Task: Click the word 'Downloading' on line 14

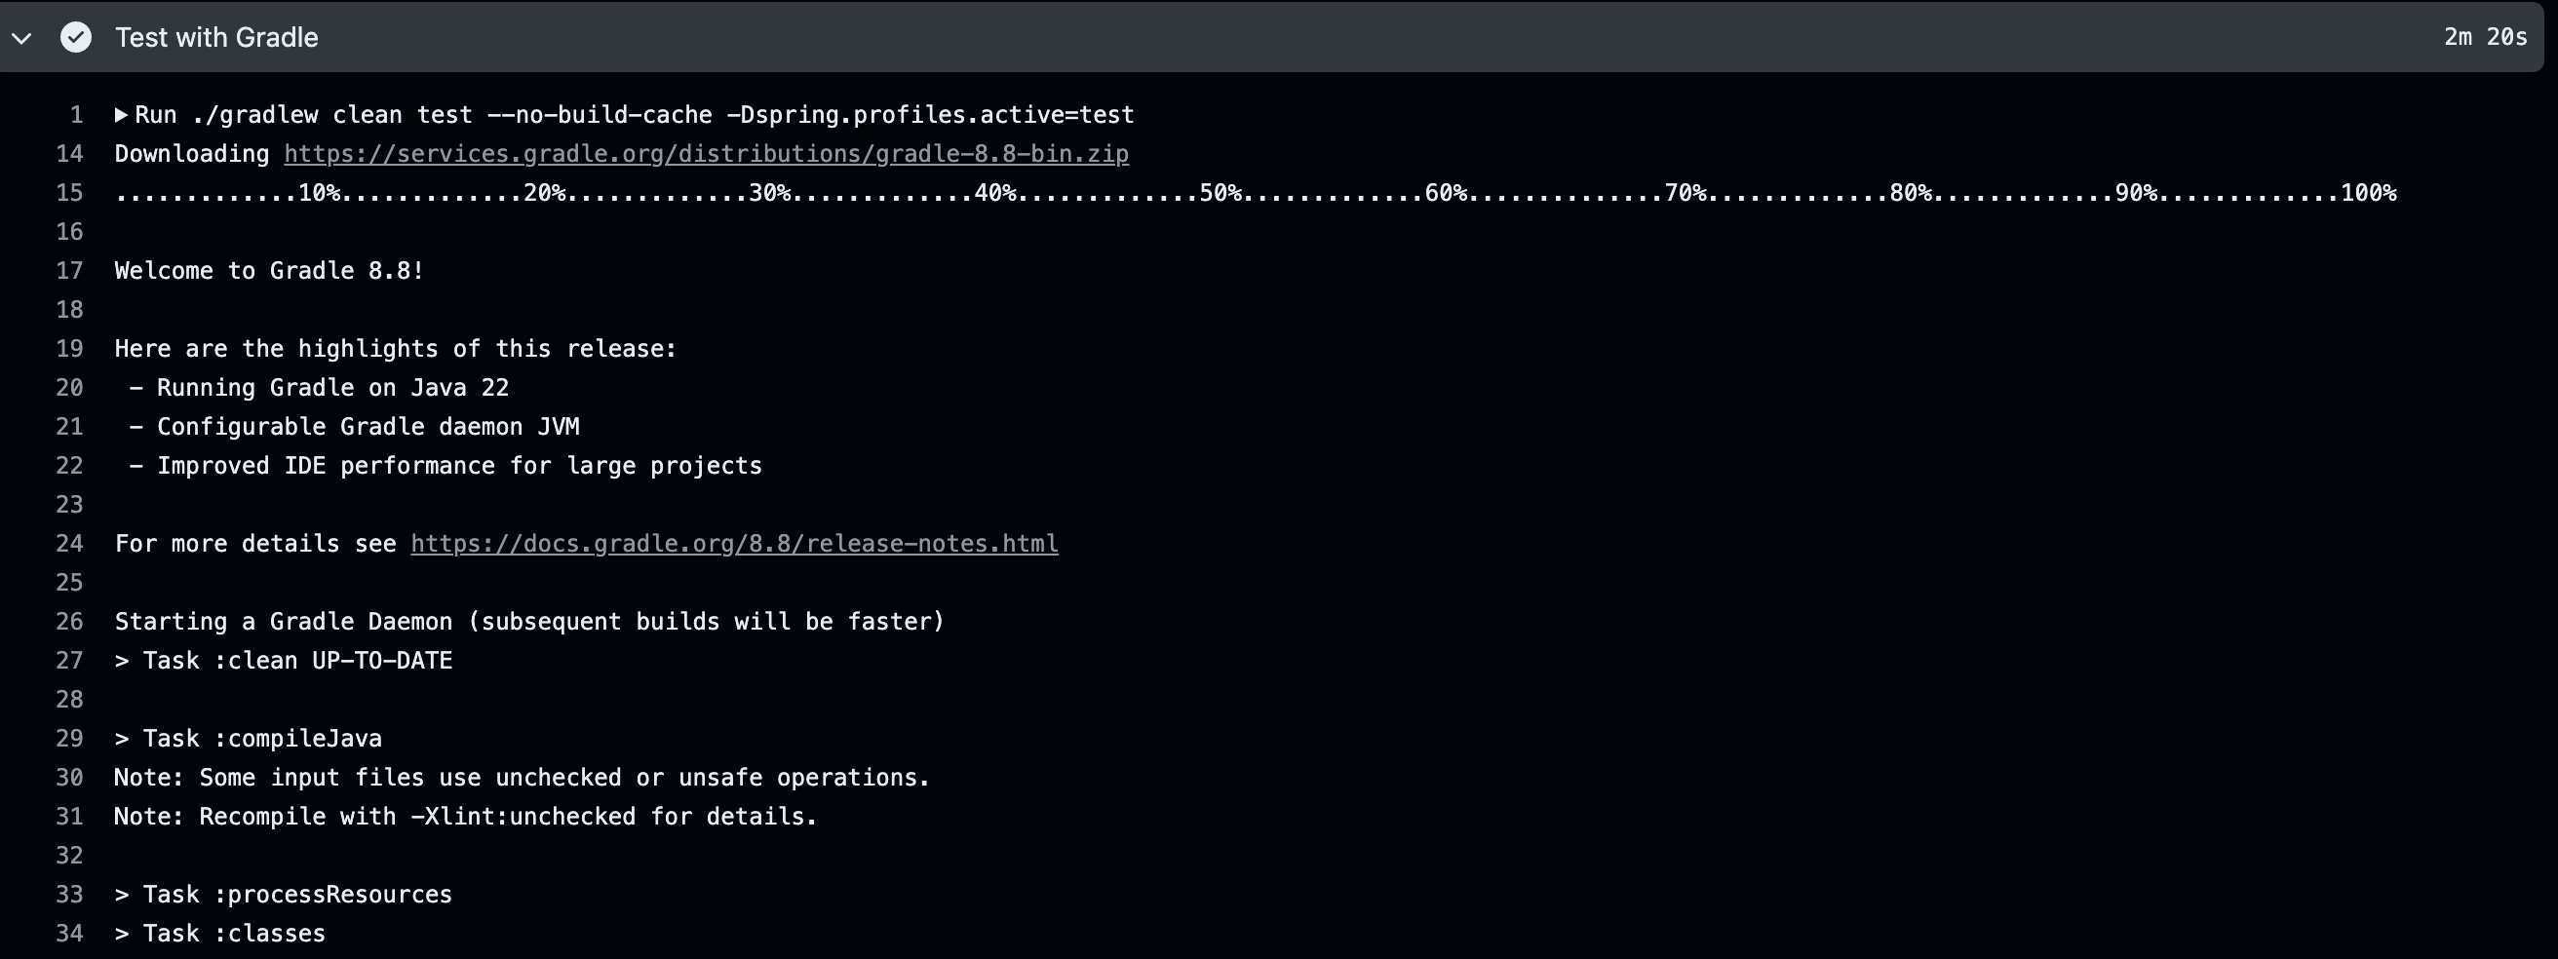Action: pyautogui.click(x=192, y=154)
